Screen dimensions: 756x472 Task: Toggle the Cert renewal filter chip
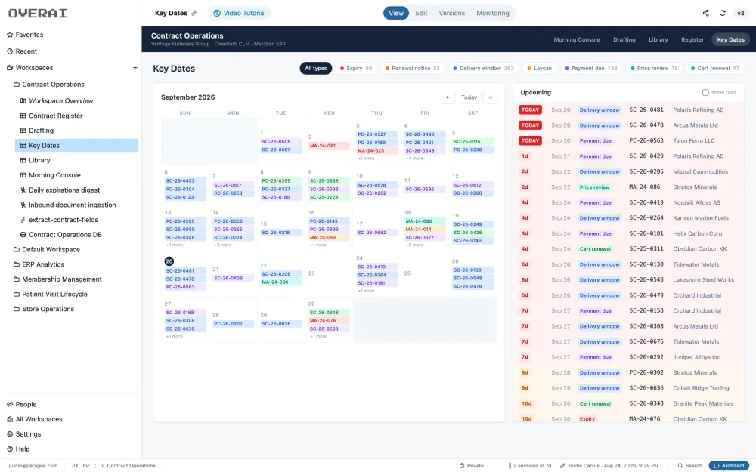[x=714, y=69]
